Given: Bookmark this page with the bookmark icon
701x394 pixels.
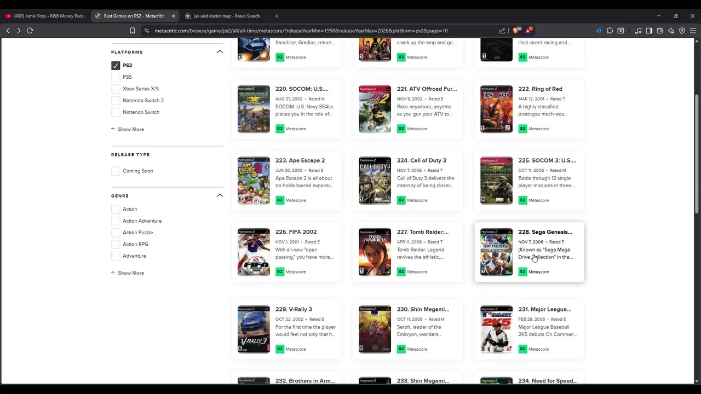Looking at the screenshot, I should [133, 31].
